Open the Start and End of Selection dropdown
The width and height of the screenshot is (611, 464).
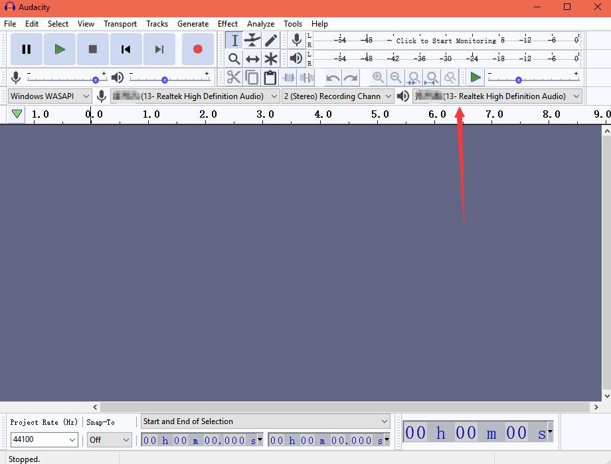[266, 421]
